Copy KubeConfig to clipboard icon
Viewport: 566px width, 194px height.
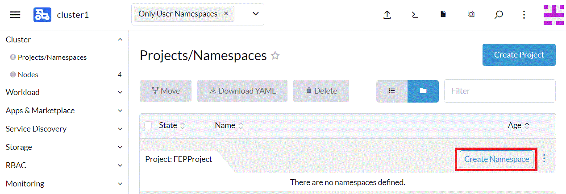(471, 15)
